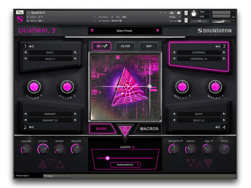The height and width of the screenshot is (188, 251).
Task: Select previous category before RADIANT
Action: (x=25, y=114)
